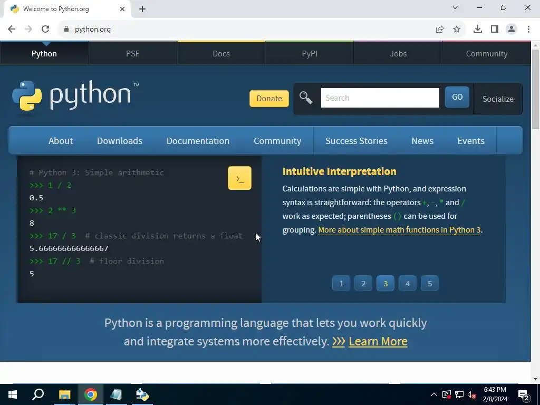Open the Python installer taskbar icon
Screen dimensions: 540x405
(x=142, y=394)
